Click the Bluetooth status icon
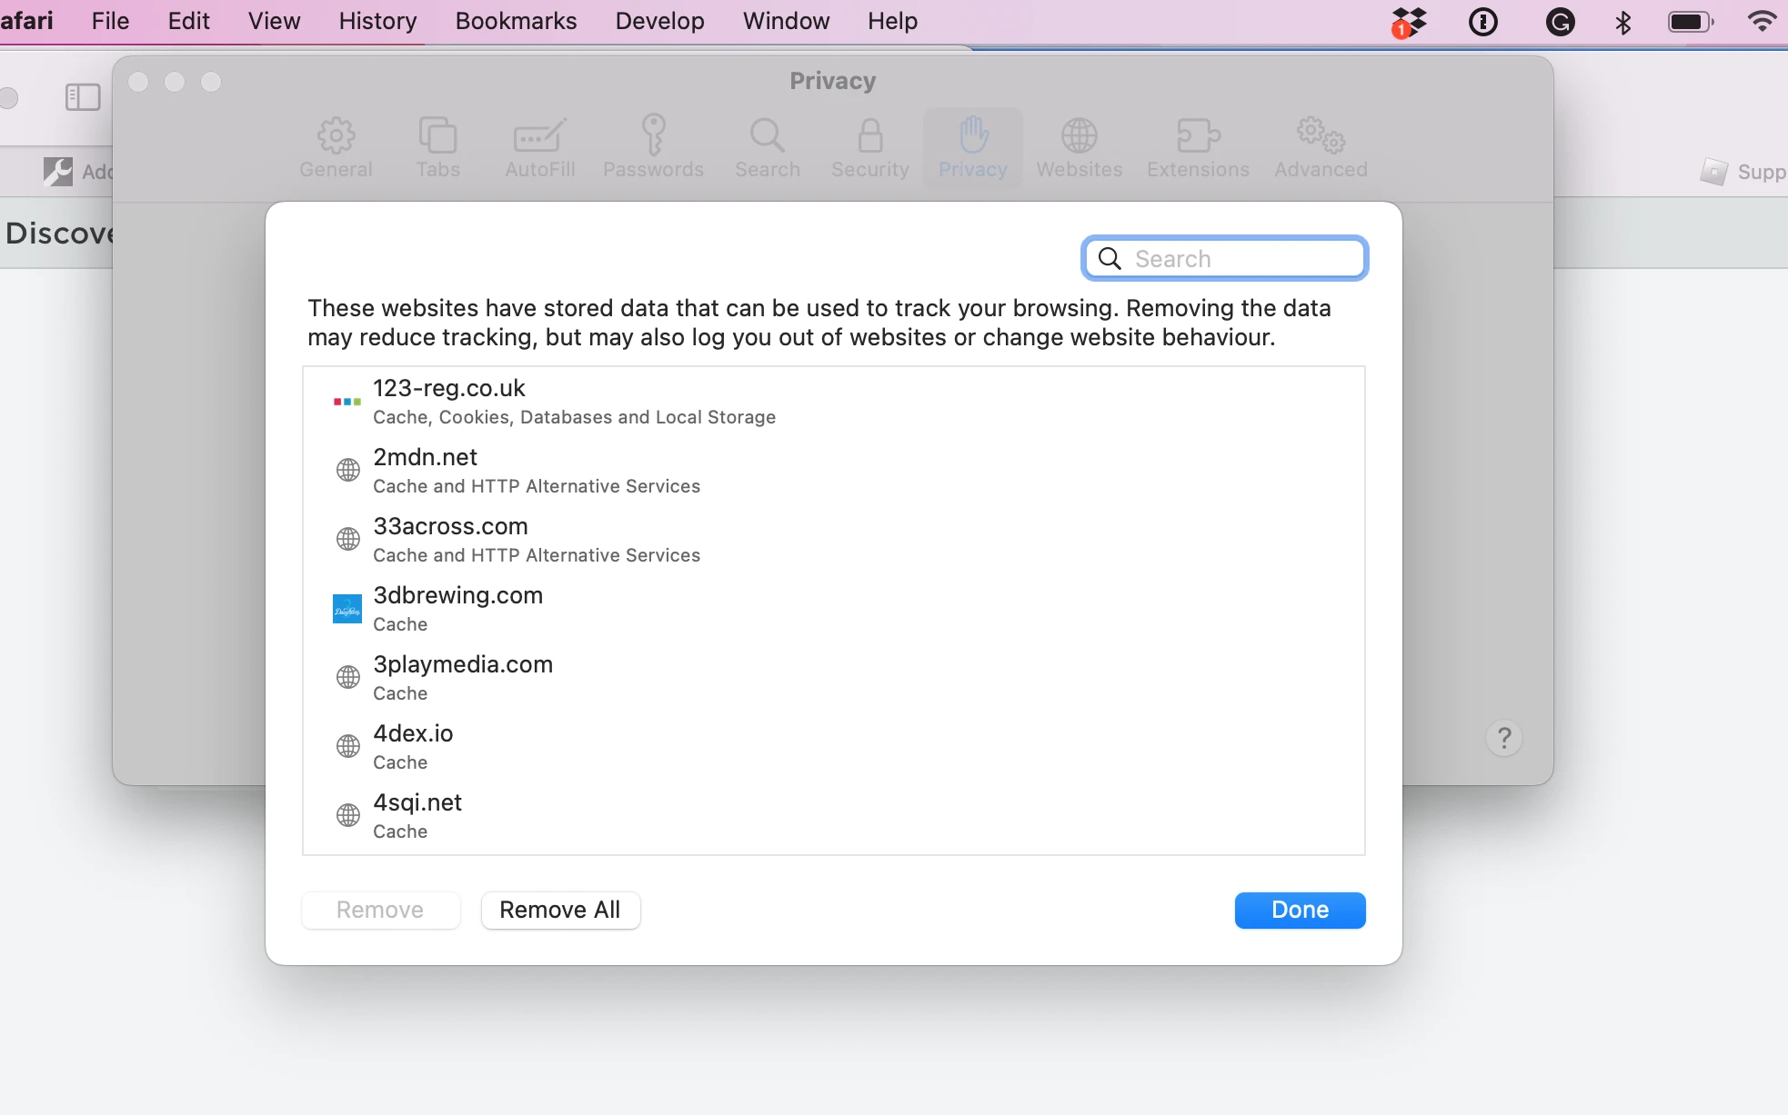This screenshot has height=1115, width=1788. [x=1623, y=22]
